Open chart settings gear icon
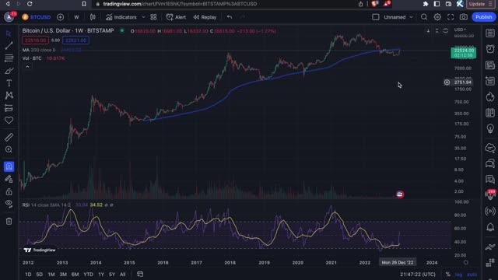Image resolution: width=498 pixels, height=280 pixels. (x=437, y=17)
